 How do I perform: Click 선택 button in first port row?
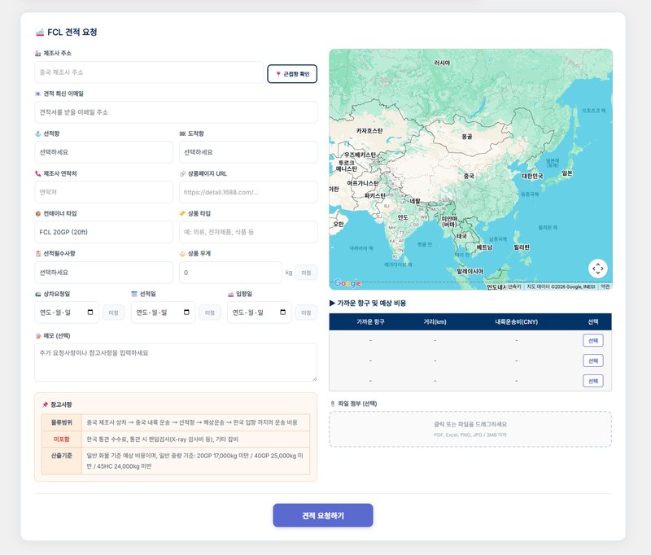pyautogui.click(x=592, y=340)
